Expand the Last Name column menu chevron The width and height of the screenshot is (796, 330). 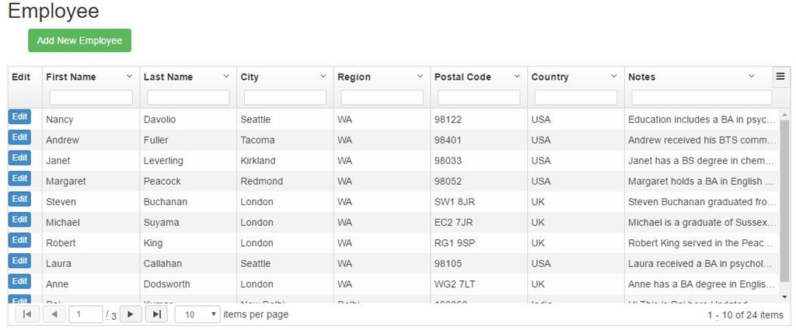(226, 77)
